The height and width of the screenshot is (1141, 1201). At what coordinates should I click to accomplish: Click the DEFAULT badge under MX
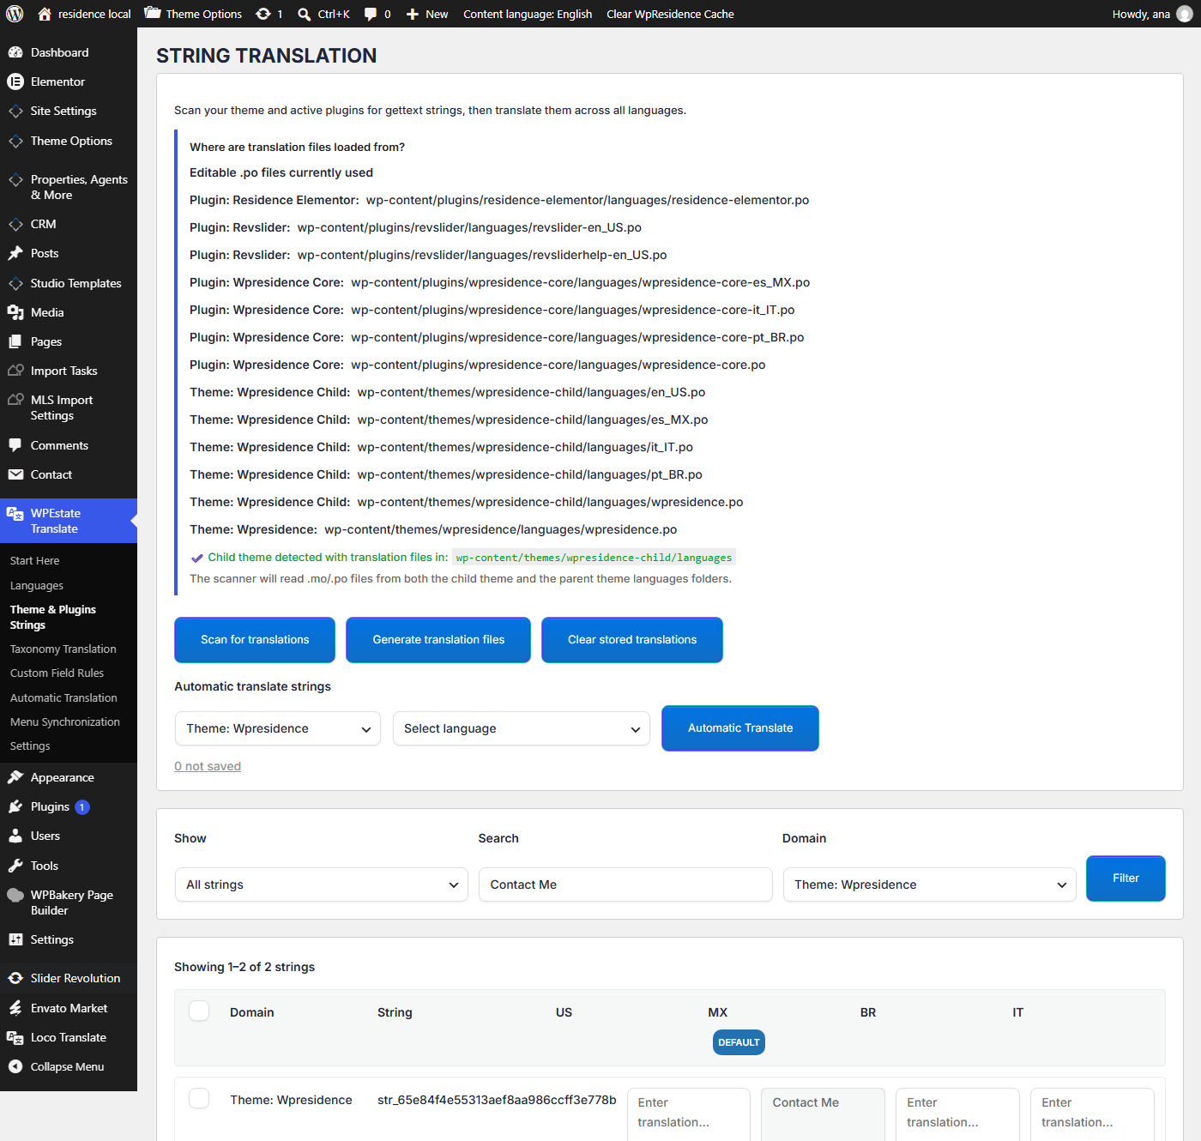tap(739, 1042)
